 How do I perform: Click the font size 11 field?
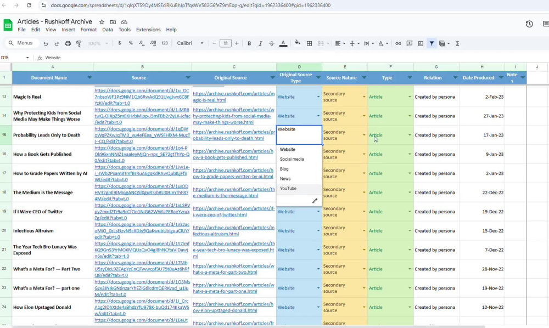(x=226, y=43)
